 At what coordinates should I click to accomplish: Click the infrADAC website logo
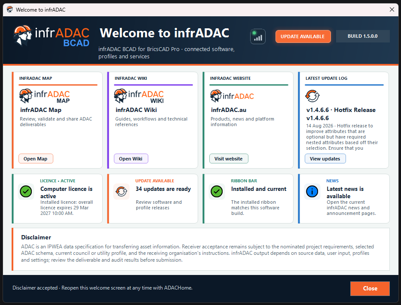(232, 96)
